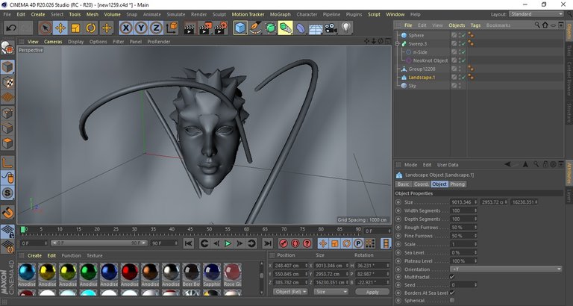573x306 pixels.
Task: Activate the Rotate tool
Action: point(90,28)
